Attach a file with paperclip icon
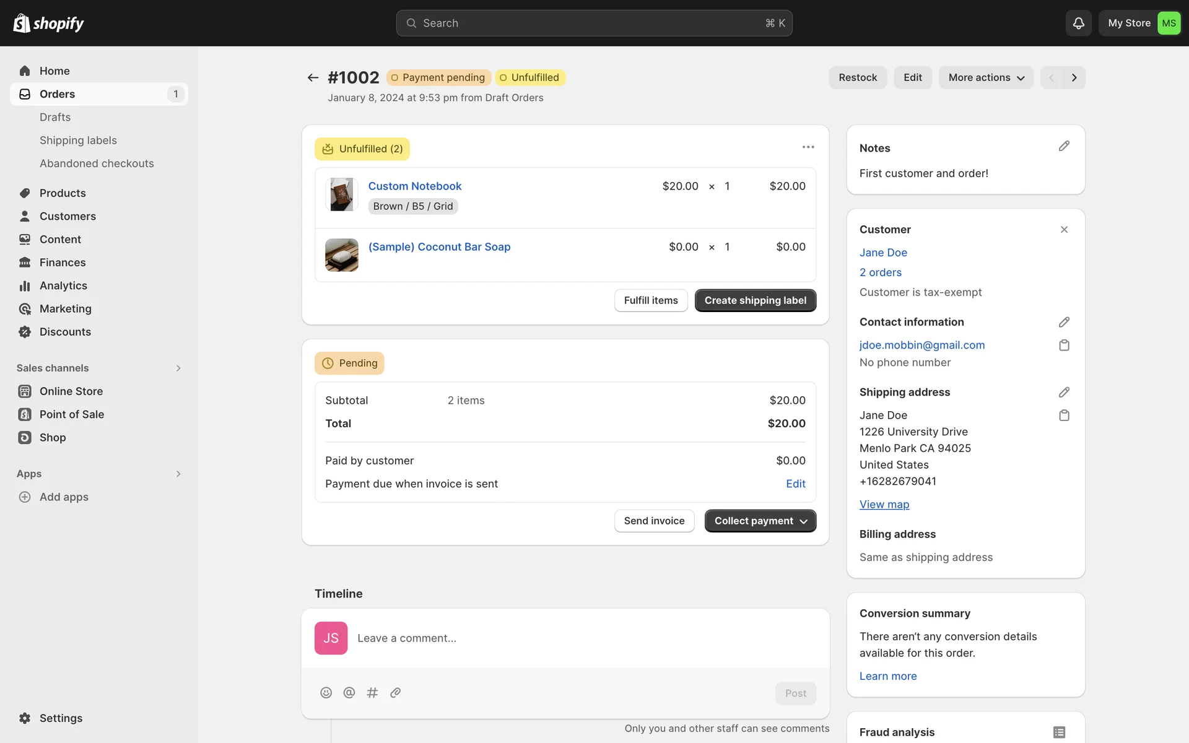1189x743 pixels. coord(396,692)
